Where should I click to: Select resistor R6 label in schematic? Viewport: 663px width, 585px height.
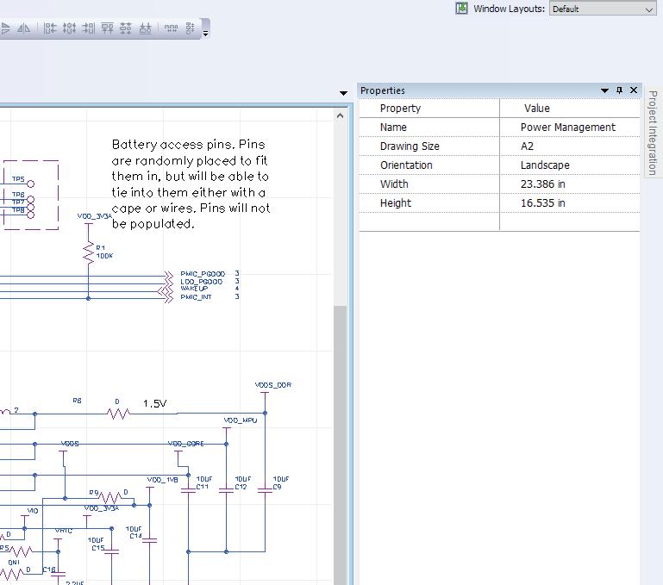pyautogui.click(x=77, y=401)
